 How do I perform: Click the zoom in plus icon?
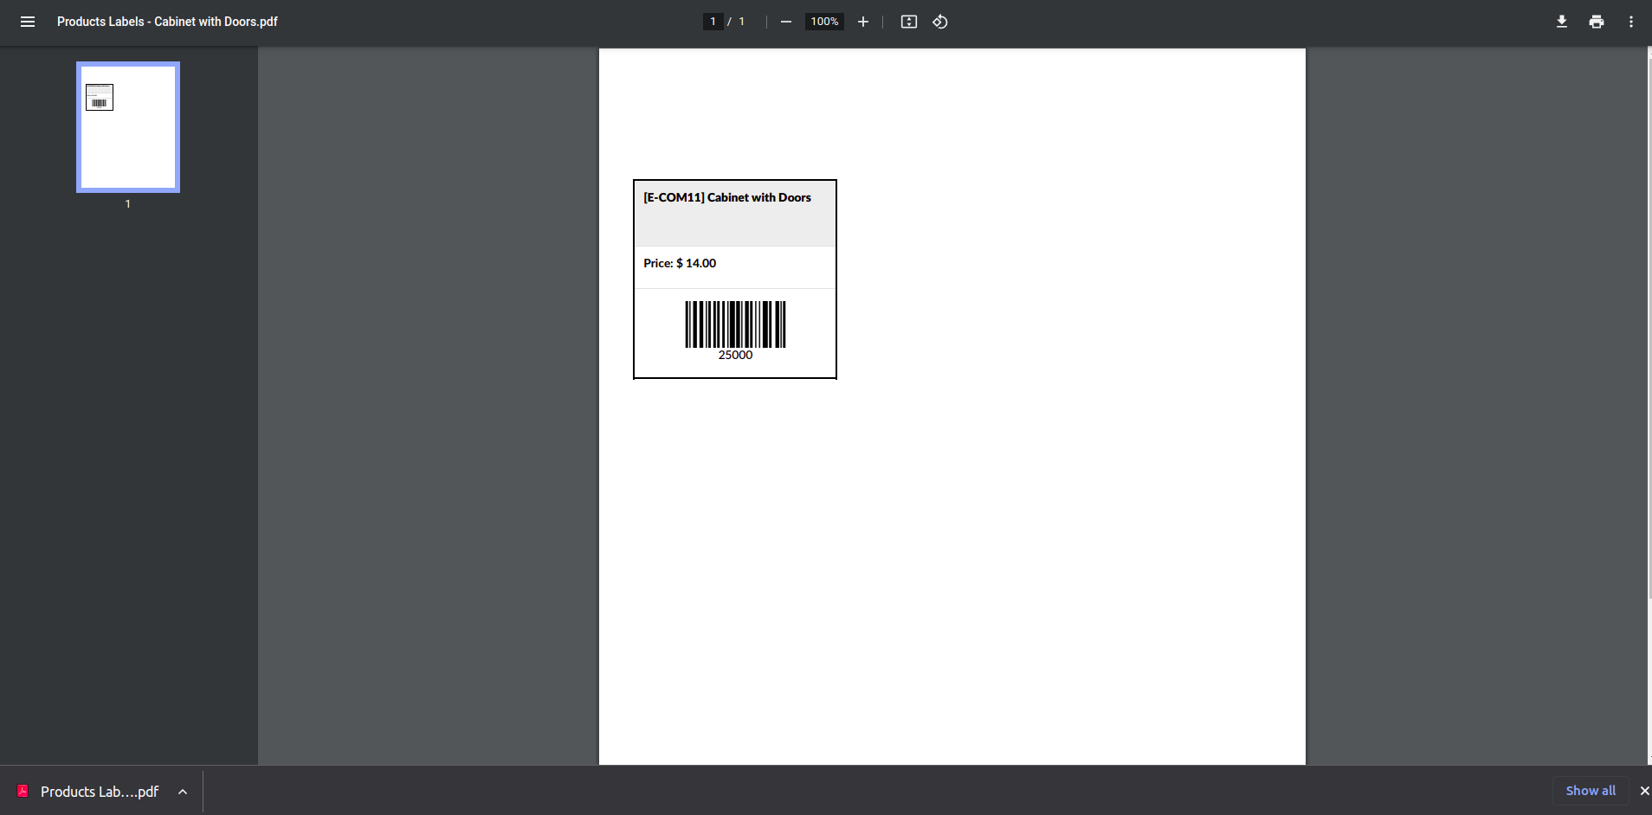pos(863,22)
